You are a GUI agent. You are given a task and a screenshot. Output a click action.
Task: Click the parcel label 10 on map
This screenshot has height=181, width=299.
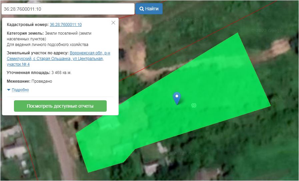[x=194, y=105]
